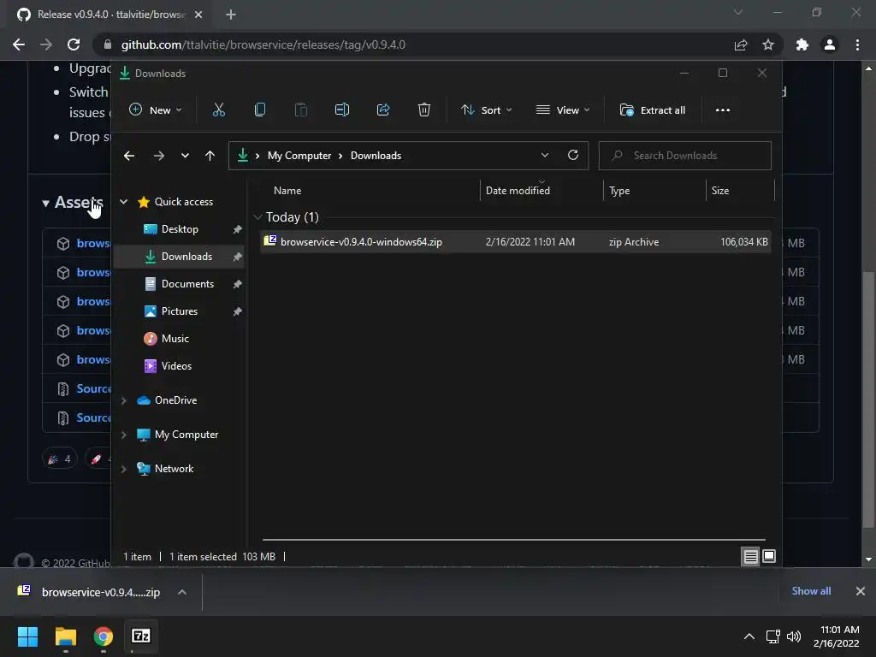Click My Computer in address breadcrumb
Viewport: 876px width, 657px height.
pyautogui.click(x=299, y=156)
